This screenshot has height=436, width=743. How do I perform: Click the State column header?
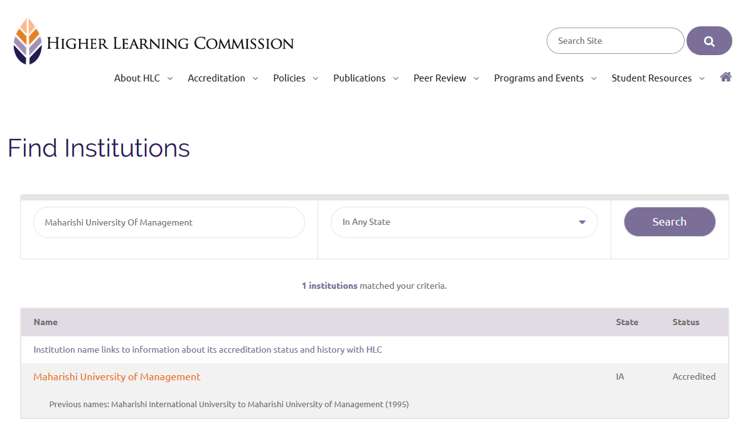627,322
